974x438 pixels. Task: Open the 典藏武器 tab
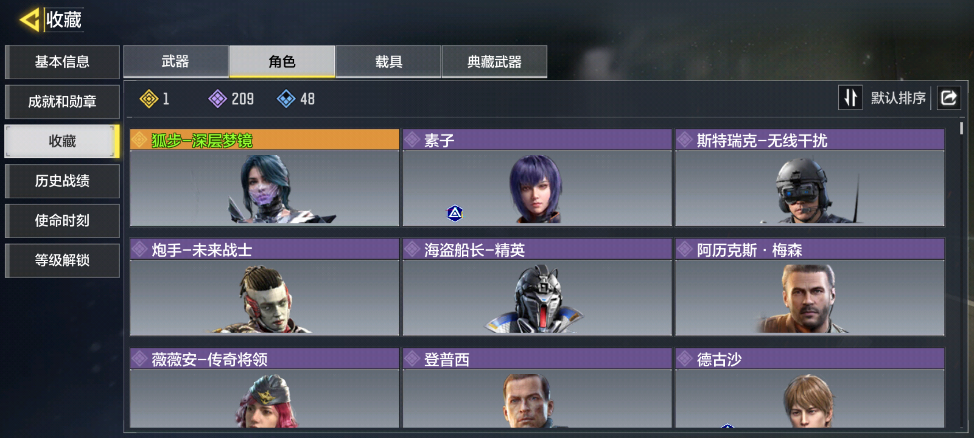pyautogui.click(x=494, y=61)
